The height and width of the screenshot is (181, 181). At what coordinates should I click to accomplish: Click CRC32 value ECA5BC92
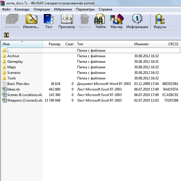(170, 95)
